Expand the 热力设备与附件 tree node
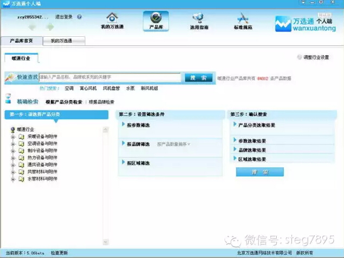 pyautogui.click(x=13, y=158)
